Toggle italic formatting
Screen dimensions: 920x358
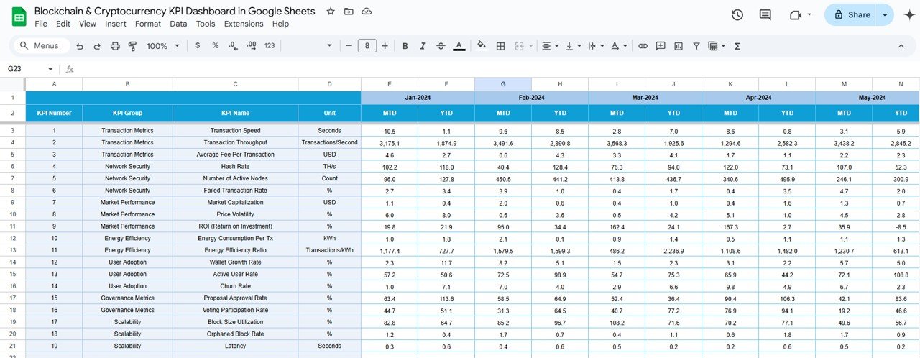423,46
